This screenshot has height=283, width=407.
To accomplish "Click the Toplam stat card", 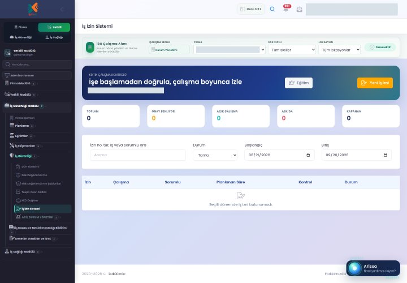I will [111, 116].
